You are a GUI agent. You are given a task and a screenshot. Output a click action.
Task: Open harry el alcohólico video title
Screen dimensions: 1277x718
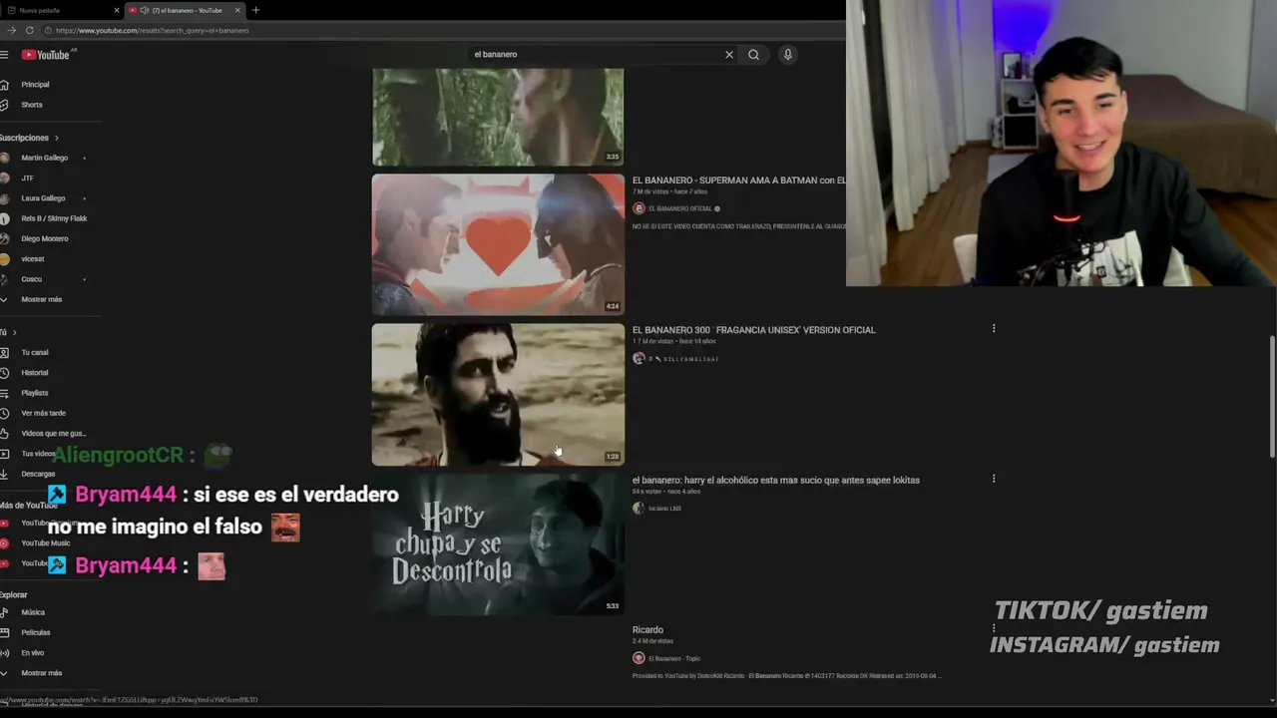point(775,480)
